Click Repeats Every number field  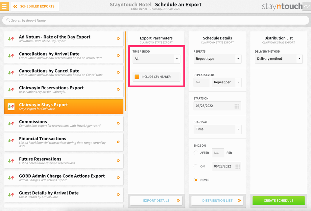pyautogui.click(x=201, y=82)
